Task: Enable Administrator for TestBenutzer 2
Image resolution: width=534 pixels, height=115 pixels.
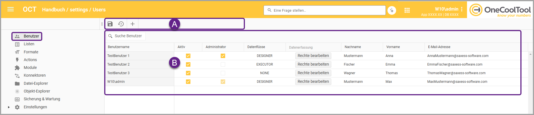Action: coord(223,64)
